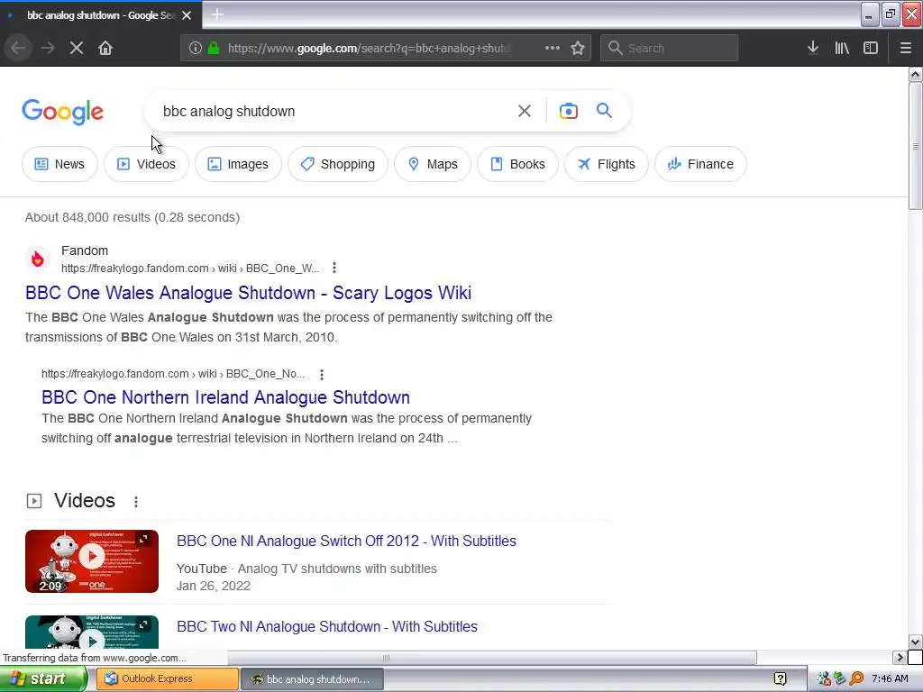Clear the Google search query with X

[x=525, y=111]
